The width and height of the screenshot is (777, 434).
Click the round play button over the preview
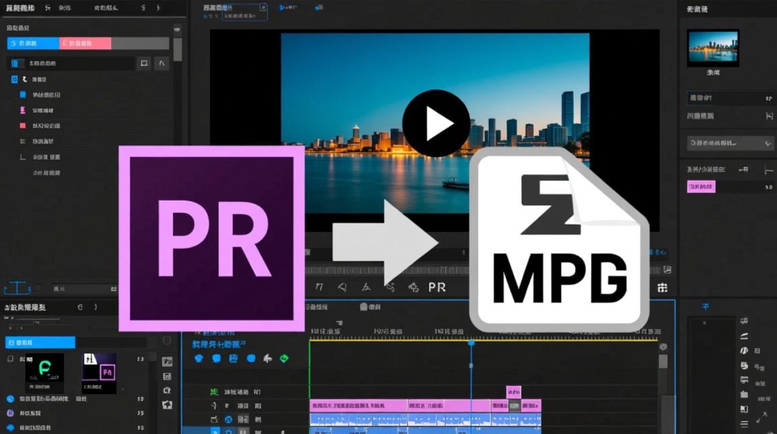pyautogui.click(x=436, y=123)
